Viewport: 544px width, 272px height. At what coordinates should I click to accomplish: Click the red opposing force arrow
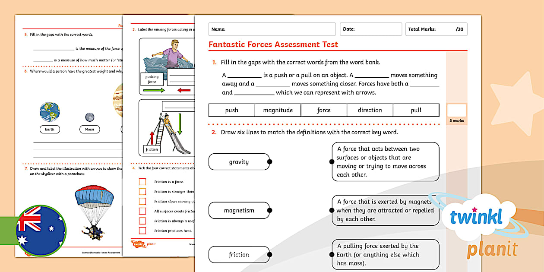(183, 91)
